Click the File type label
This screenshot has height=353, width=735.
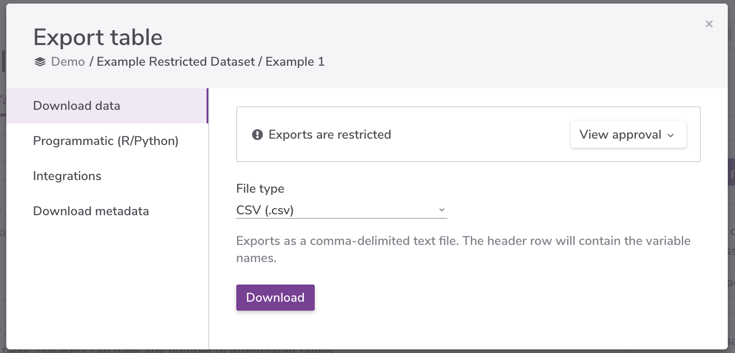coord(260,189)
